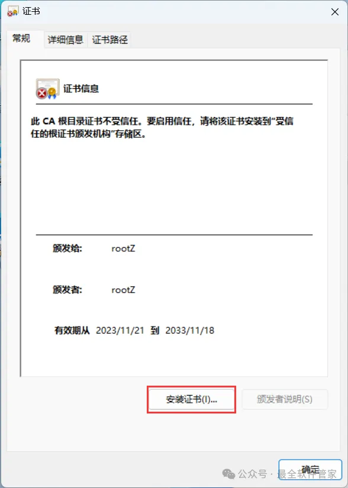Close the 证书 dialog window
The width and height of the screenshot is (348, 488).
pyautogui.click(x=335, y=12)
